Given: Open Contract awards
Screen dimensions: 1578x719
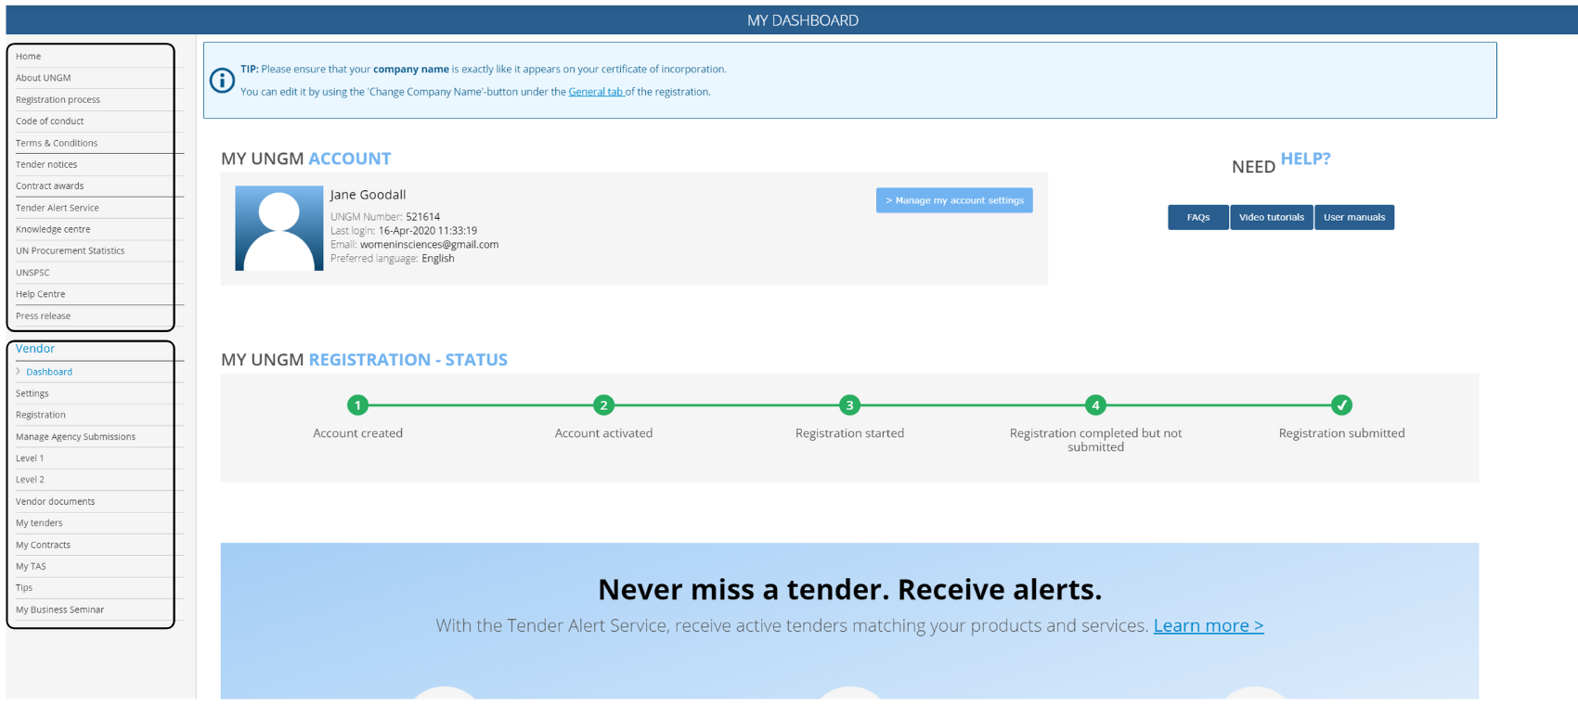Looking at the screenshot, I should 50,186.
